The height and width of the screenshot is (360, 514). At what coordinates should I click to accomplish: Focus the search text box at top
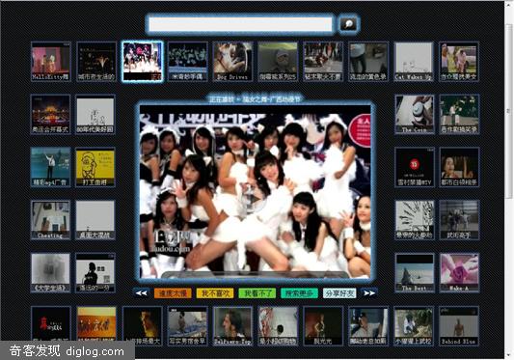240,24
